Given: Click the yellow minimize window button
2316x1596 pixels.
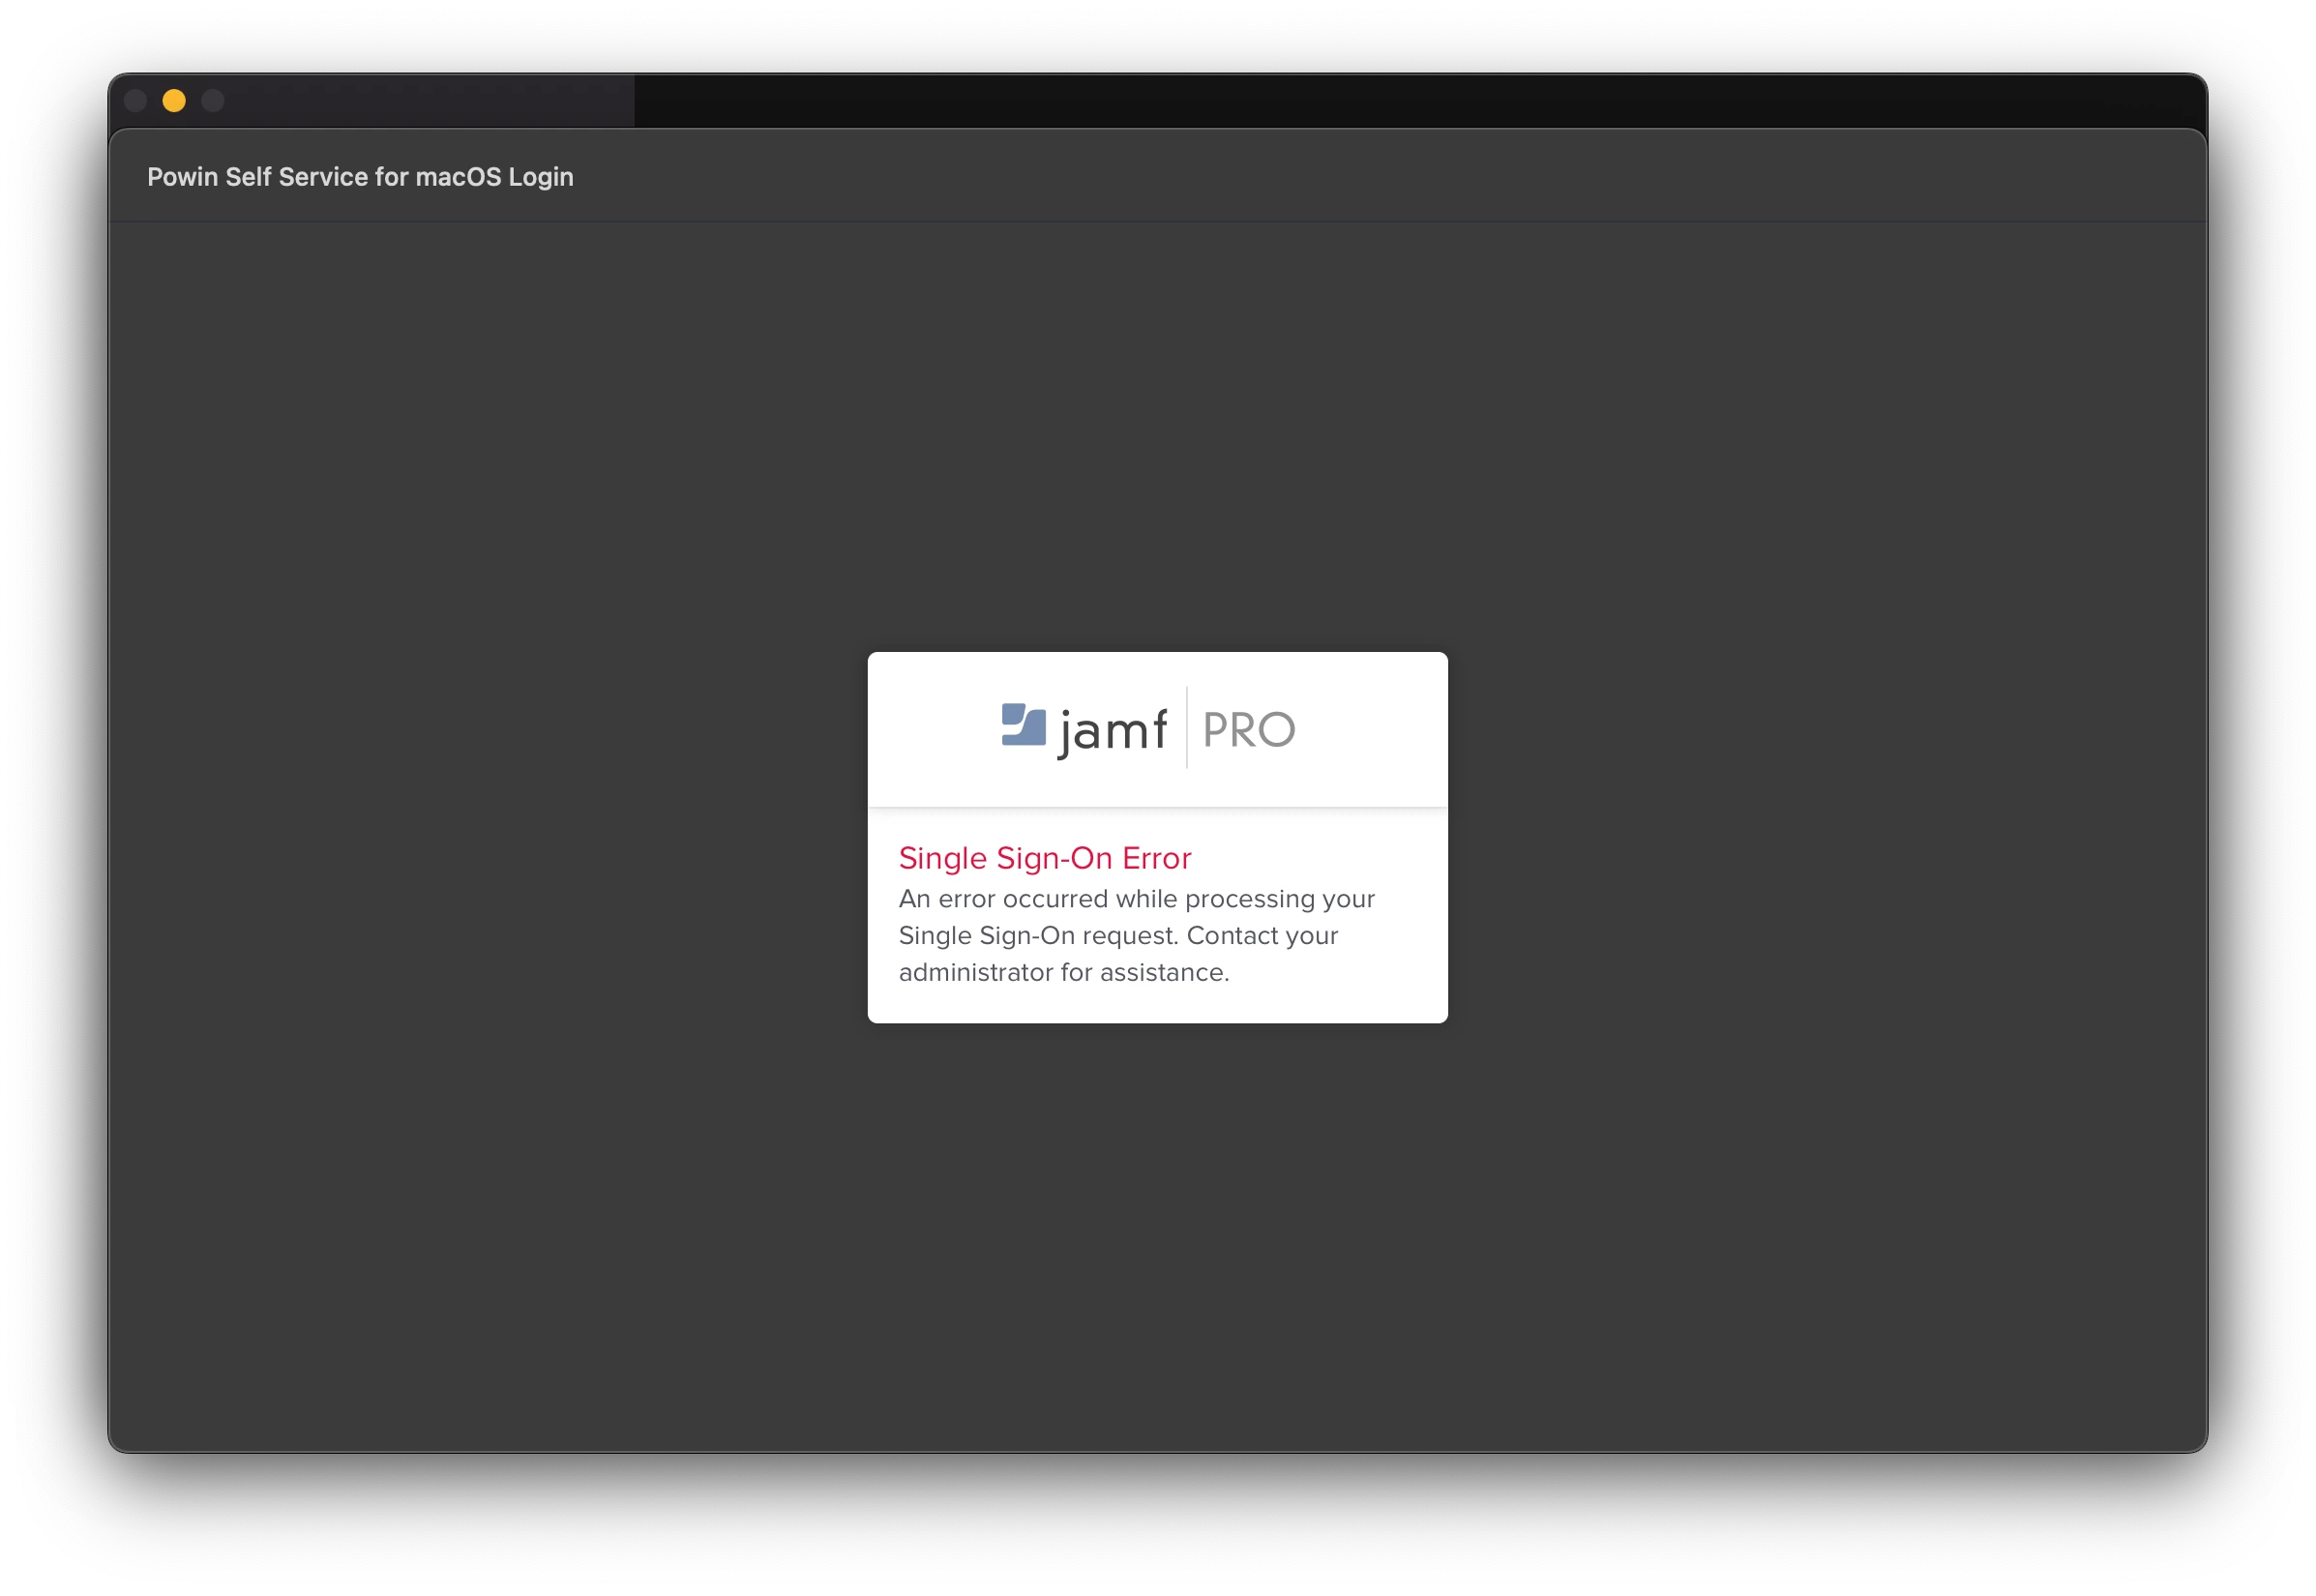Looking at the screenshot, I should [x=174, y=101].
